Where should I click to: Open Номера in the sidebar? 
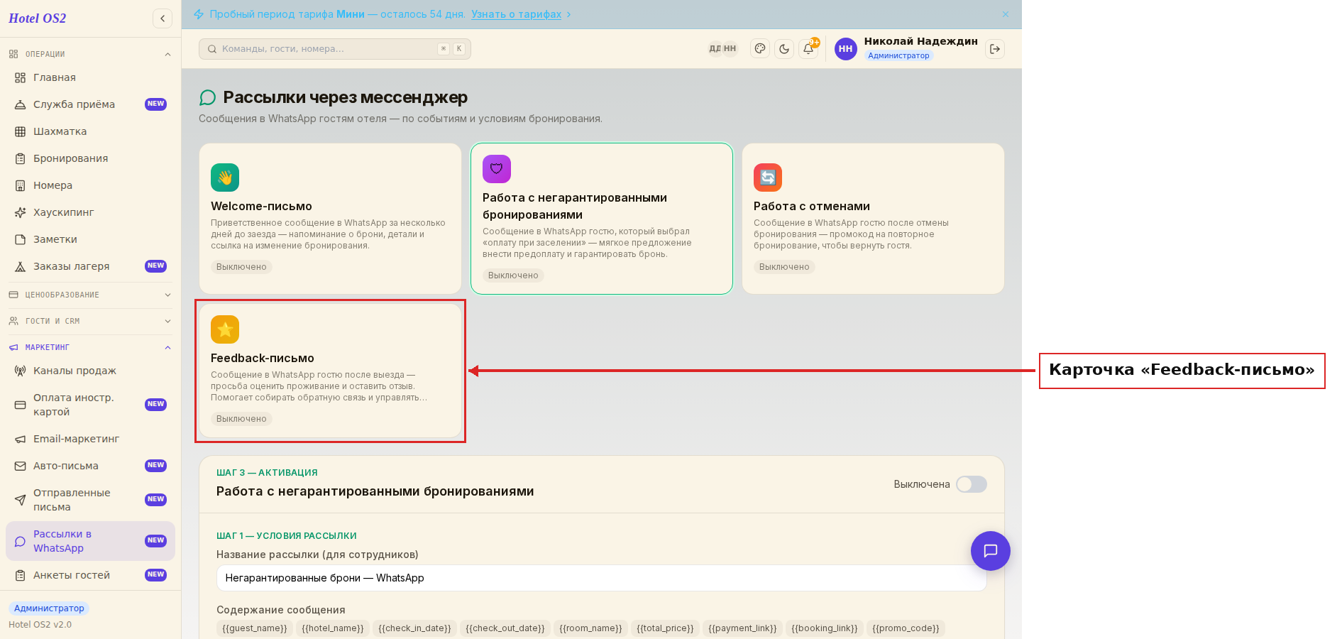pyautogui.click(x=90, y=185)
